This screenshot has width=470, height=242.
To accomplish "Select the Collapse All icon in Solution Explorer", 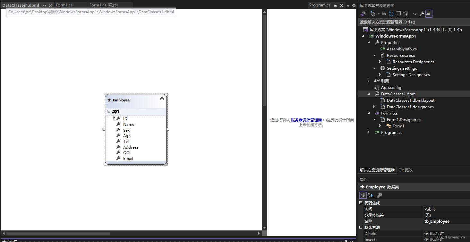I will (398, 14).
